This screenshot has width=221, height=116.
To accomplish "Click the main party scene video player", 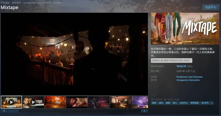I will pos(75,54).
